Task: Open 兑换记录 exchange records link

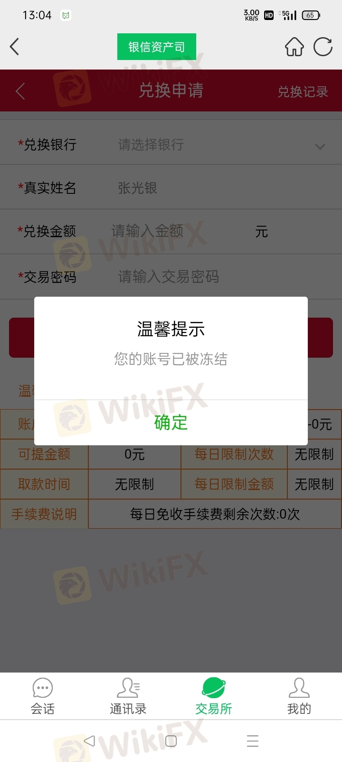Action: click(x=303, y=91)
